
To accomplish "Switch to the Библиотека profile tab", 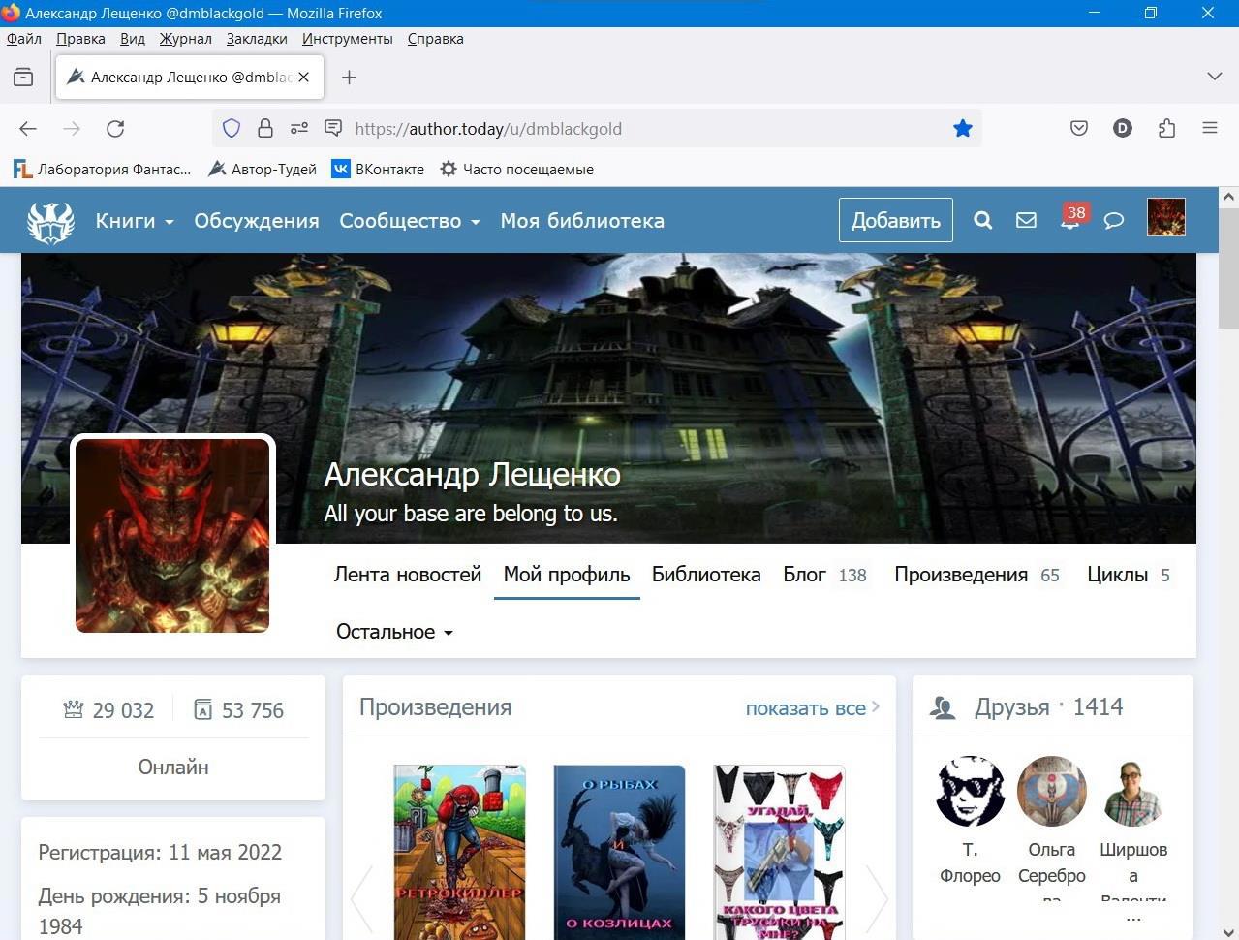I will coord(705,575).
